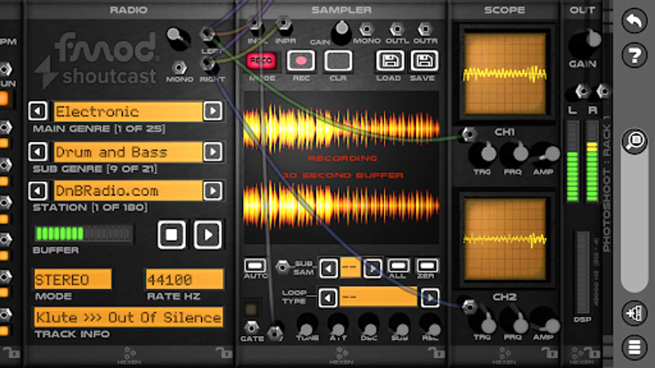Go to the sub genre after Drum and Bass

pos(212,152)
